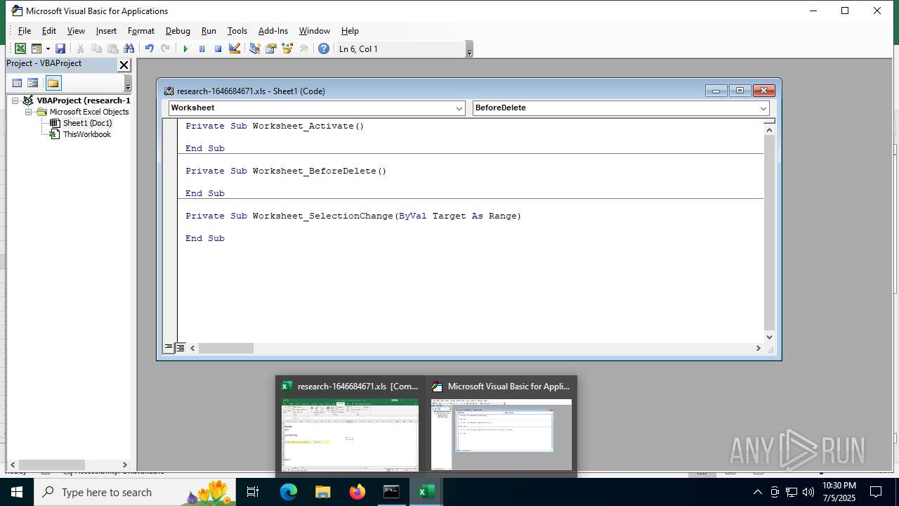
Task: Switch to Full Module View button
Action: point(180,348)
